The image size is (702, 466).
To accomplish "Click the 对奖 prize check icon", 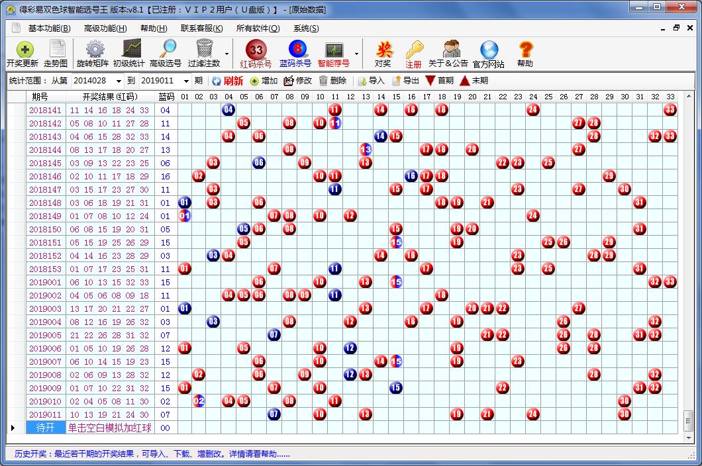I will point(383,54).
